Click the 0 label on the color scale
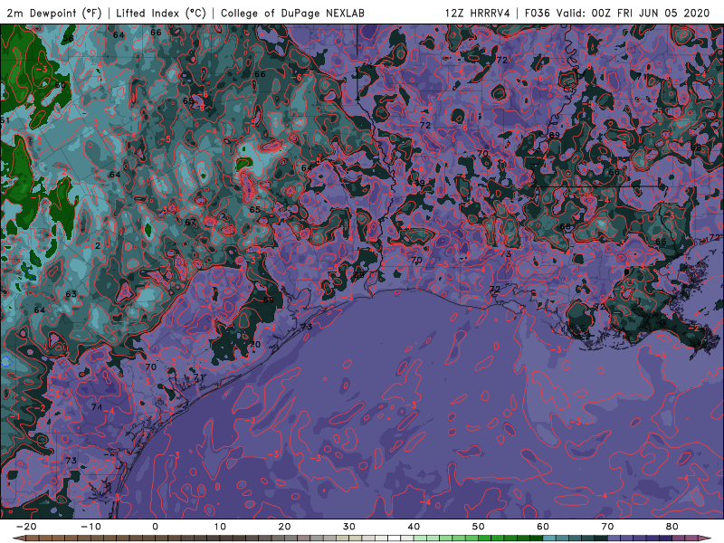724x543 pixels. point(155,527)
